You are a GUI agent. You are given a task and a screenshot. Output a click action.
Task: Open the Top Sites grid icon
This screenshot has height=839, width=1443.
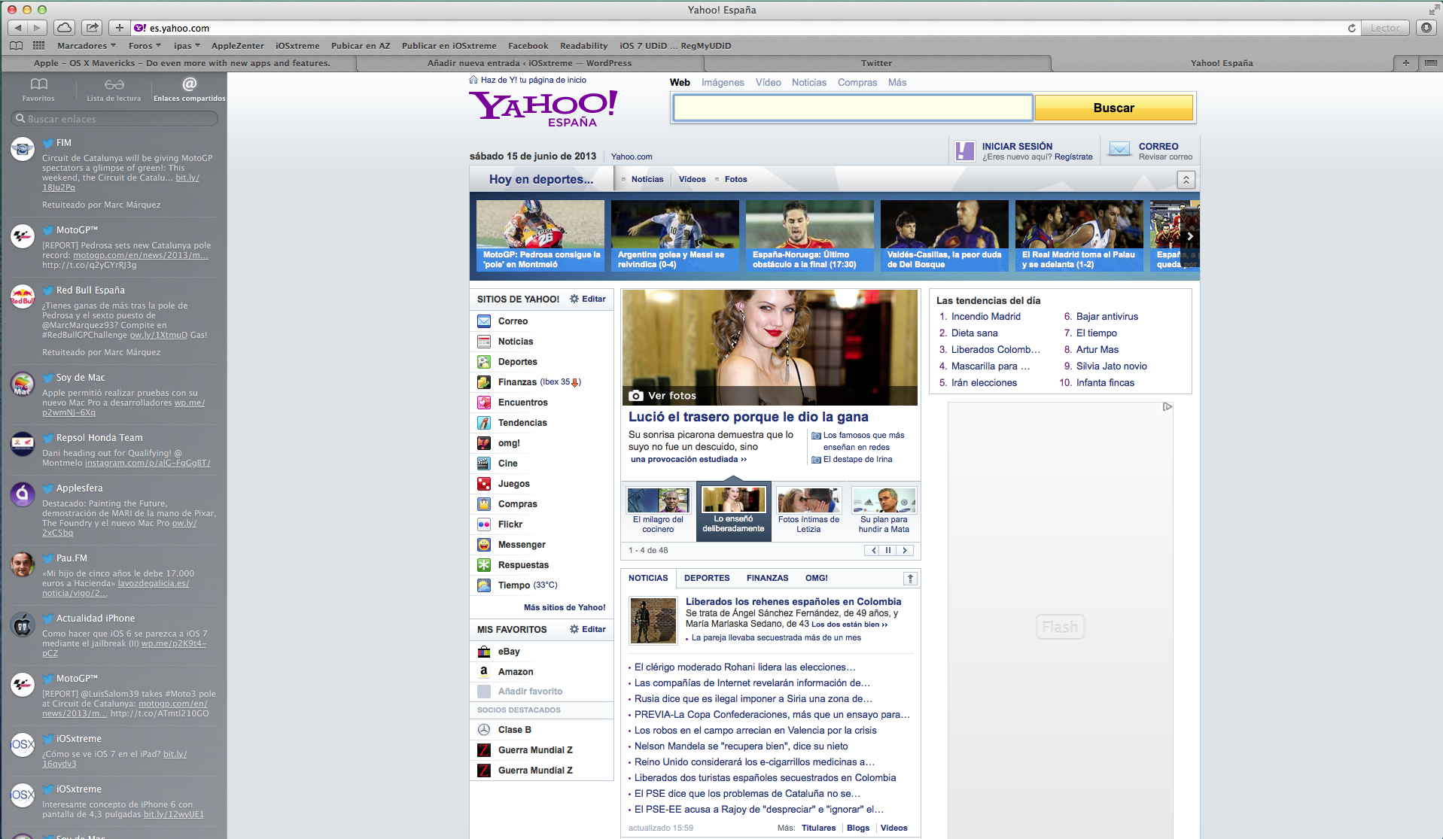coord(38,46)
